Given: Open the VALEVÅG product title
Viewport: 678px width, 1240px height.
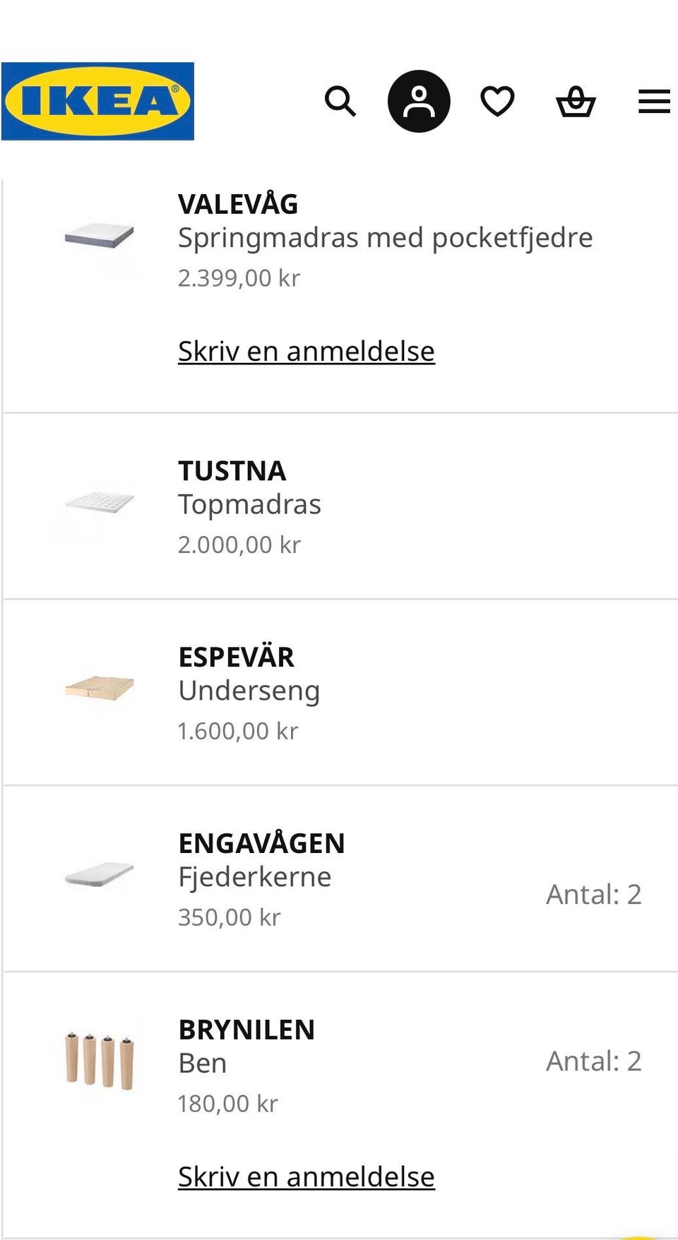Looking at the screenshot, I should tap(238, 204).
